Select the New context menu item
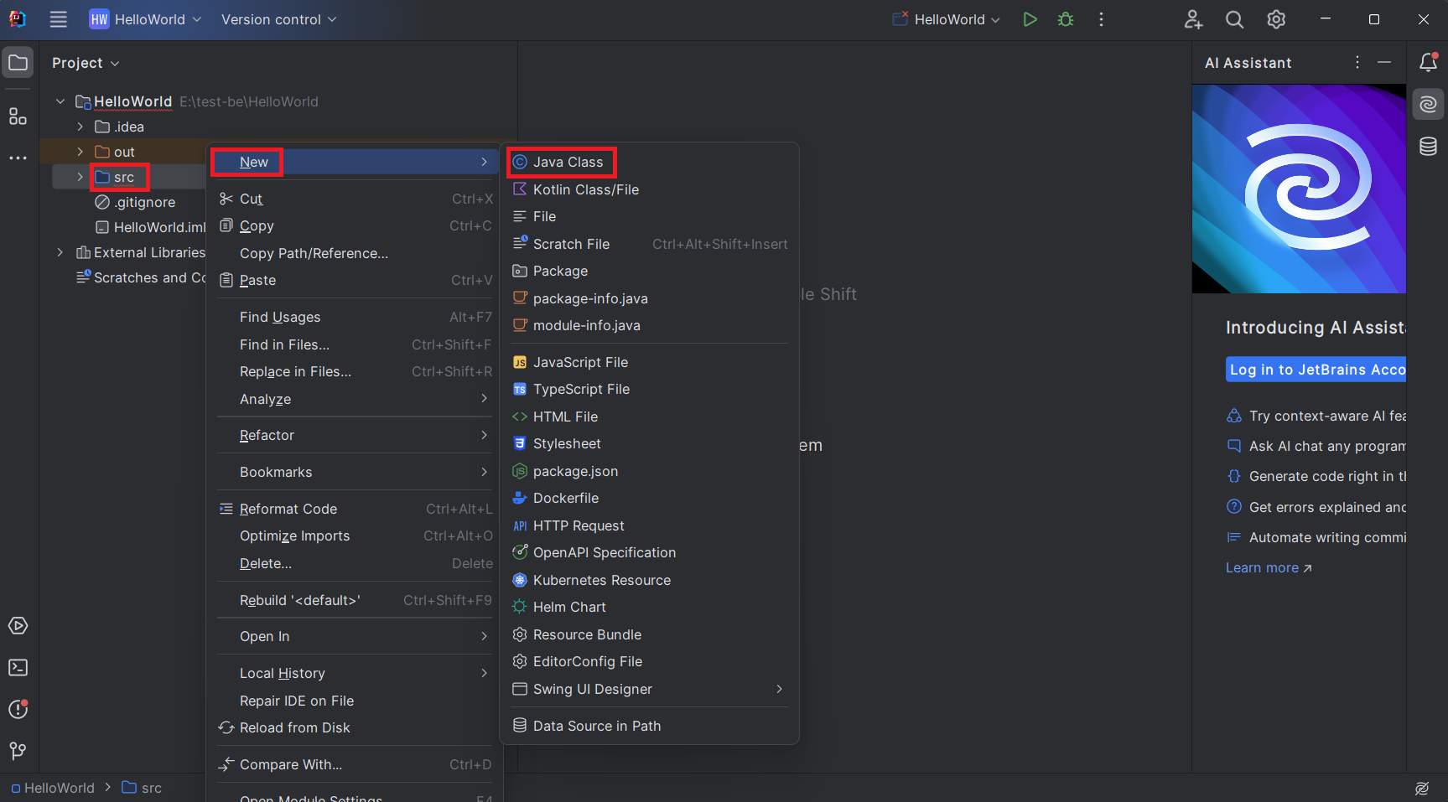 (x=355, y=162)
